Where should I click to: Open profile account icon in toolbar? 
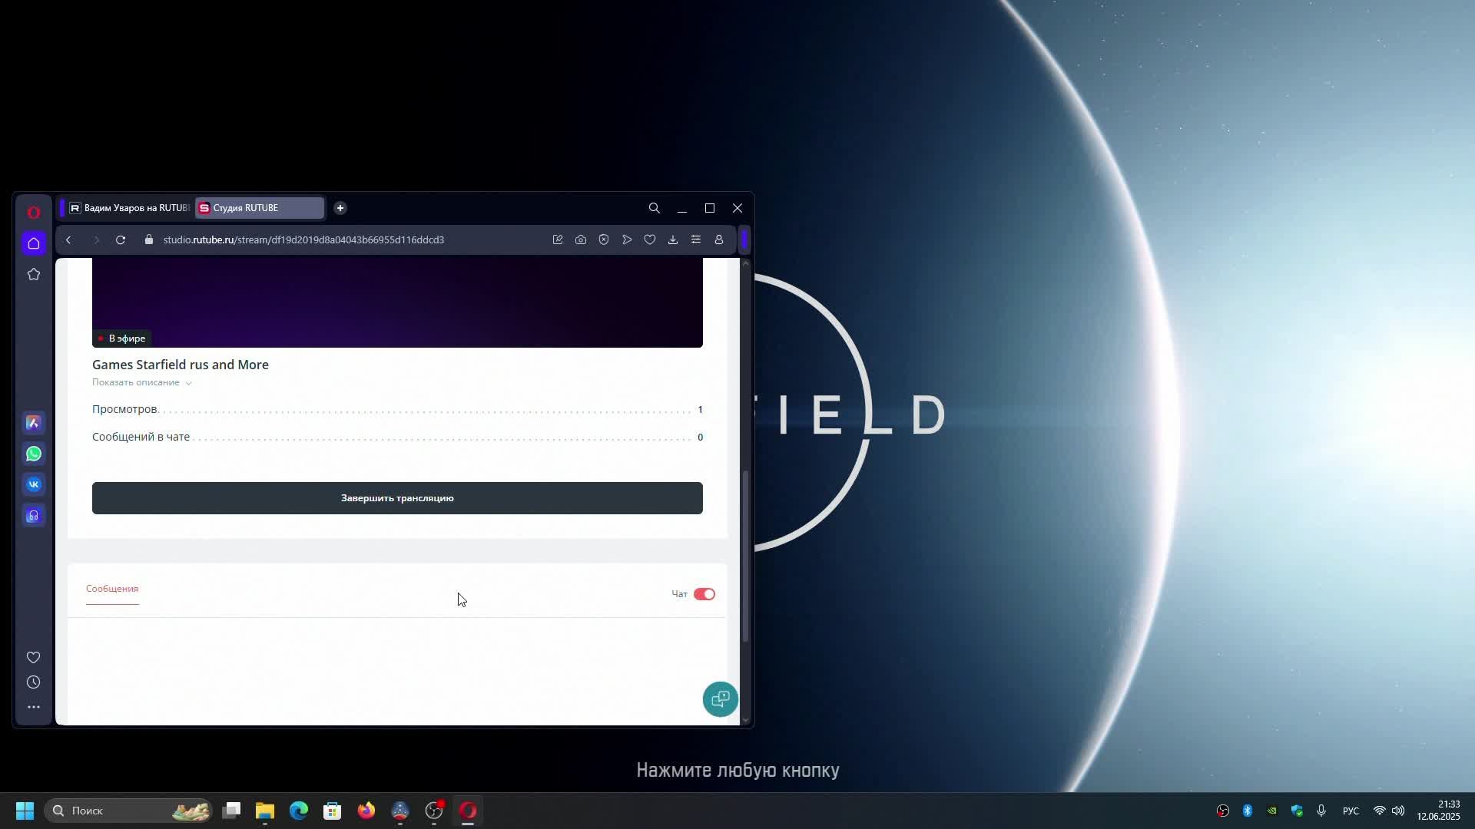pyautogui.click(x=719, y=240)
